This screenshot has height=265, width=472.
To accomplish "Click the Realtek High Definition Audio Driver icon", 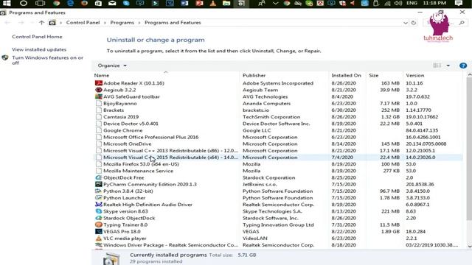I will click(98, 205).
